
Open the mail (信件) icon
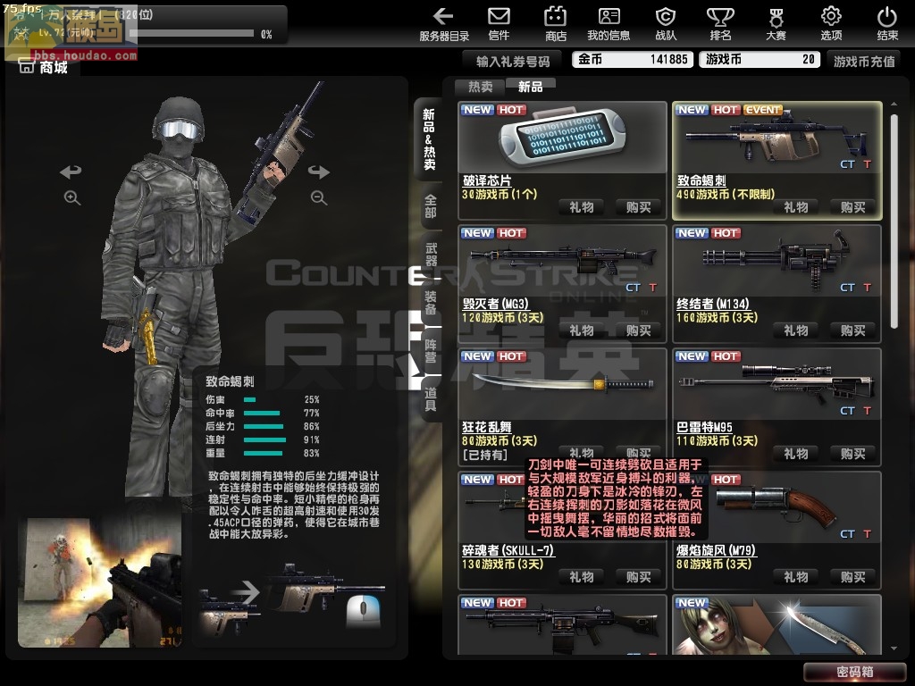(x=499, y=24)
